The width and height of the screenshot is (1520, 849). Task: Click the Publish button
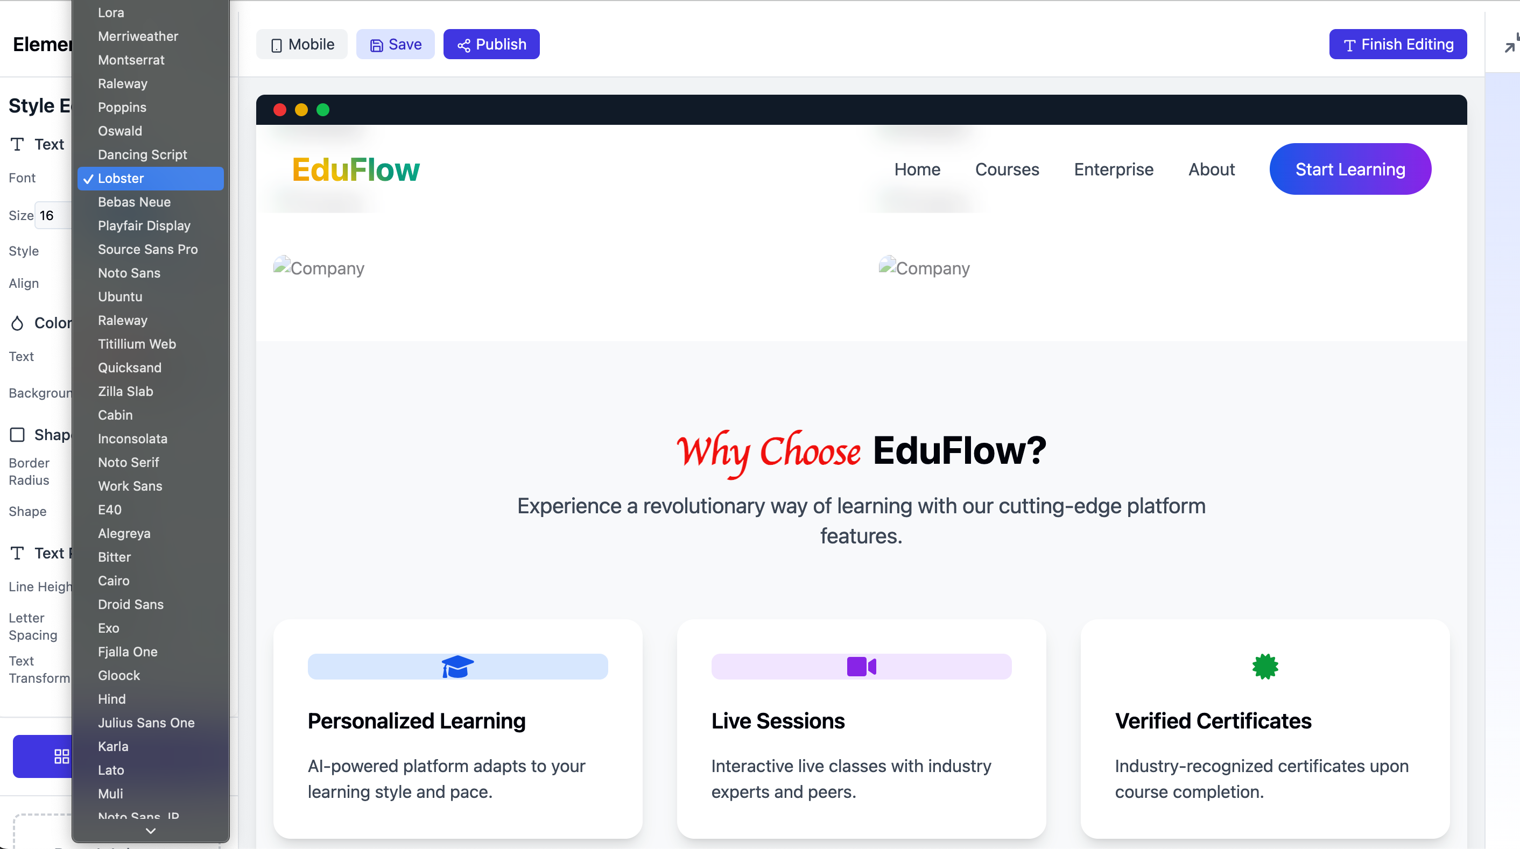[492, 44]
